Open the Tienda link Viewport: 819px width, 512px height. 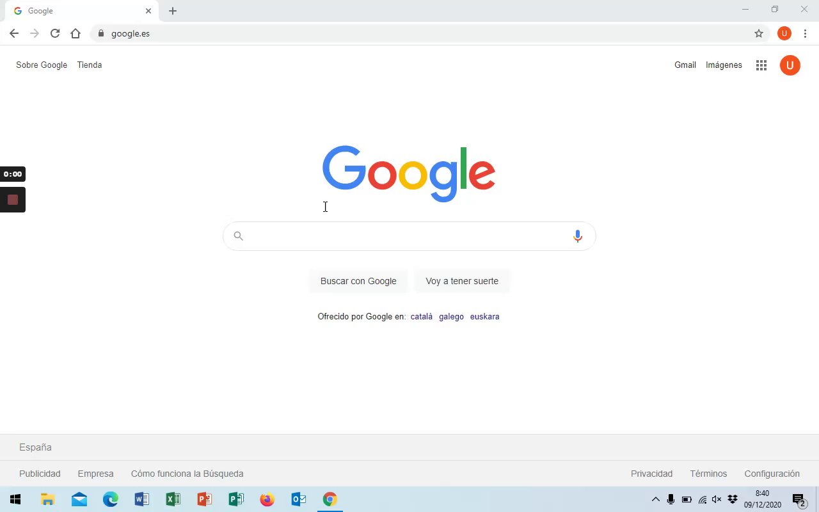[x=90, y=65]
